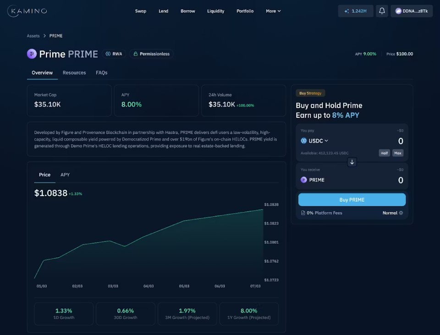440x335 pixels.
Task: Click the sparkle points icon beside 1.242M
Action: (x=347, y=11)
